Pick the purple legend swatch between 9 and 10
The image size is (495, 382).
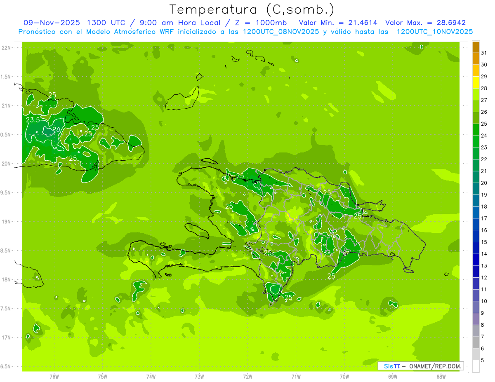tap(476, 307)
